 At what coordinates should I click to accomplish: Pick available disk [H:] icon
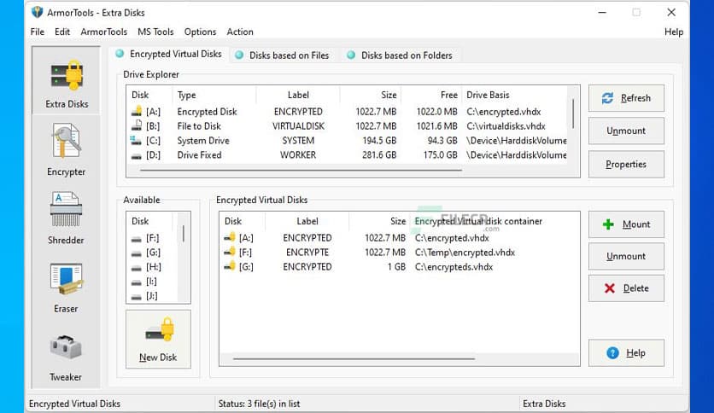[137, 268]
